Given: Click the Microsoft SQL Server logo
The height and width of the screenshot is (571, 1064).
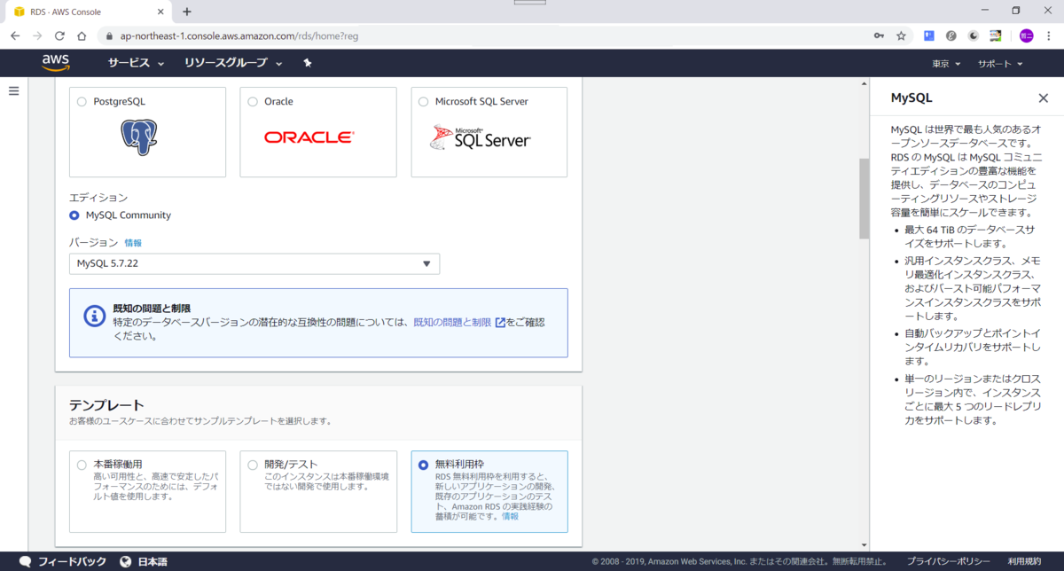Looking at the screenshot, I should (480, 137).
